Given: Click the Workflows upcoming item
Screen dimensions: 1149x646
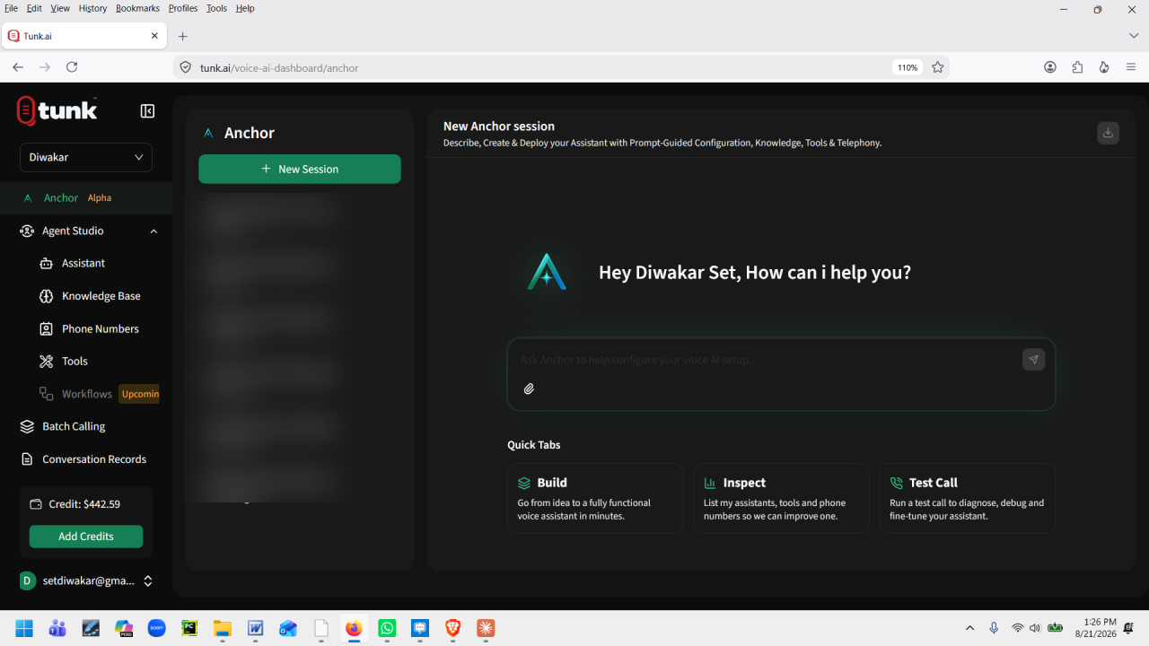Looking at the screenshot, I should [98, 394].
